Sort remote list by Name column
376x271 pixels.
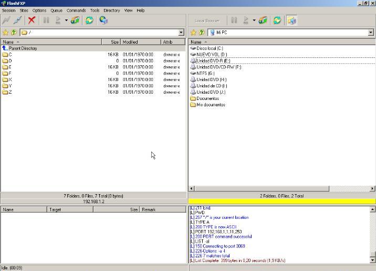click(51, 42)
